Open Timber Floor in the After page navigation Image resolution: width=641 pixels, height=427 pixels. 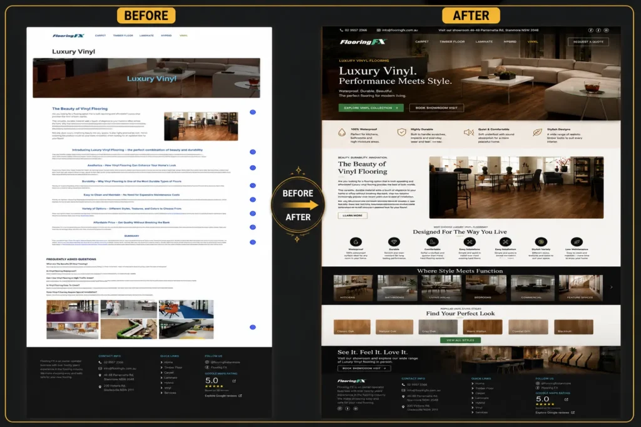pos(452,42)
